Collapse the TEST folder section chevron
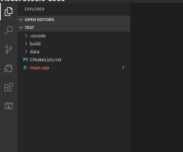The height and width of the screenshot is (152, 183). [x=21, y=28]
